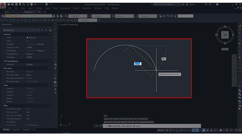
Task: Open the AutoCAD application menu logo
Action: click(3, 5)
